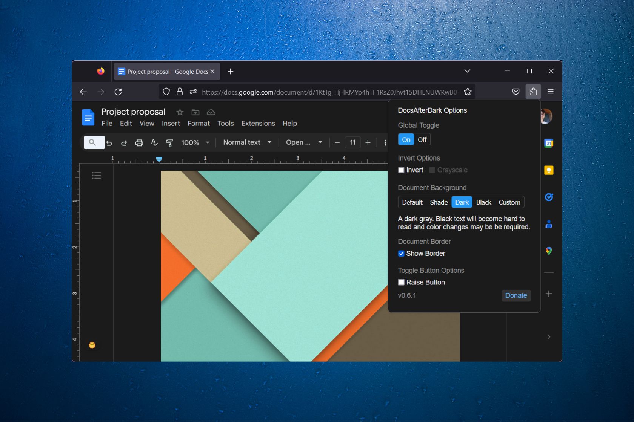Click the Donate button
634x422 pixels.
click(516, 295)
